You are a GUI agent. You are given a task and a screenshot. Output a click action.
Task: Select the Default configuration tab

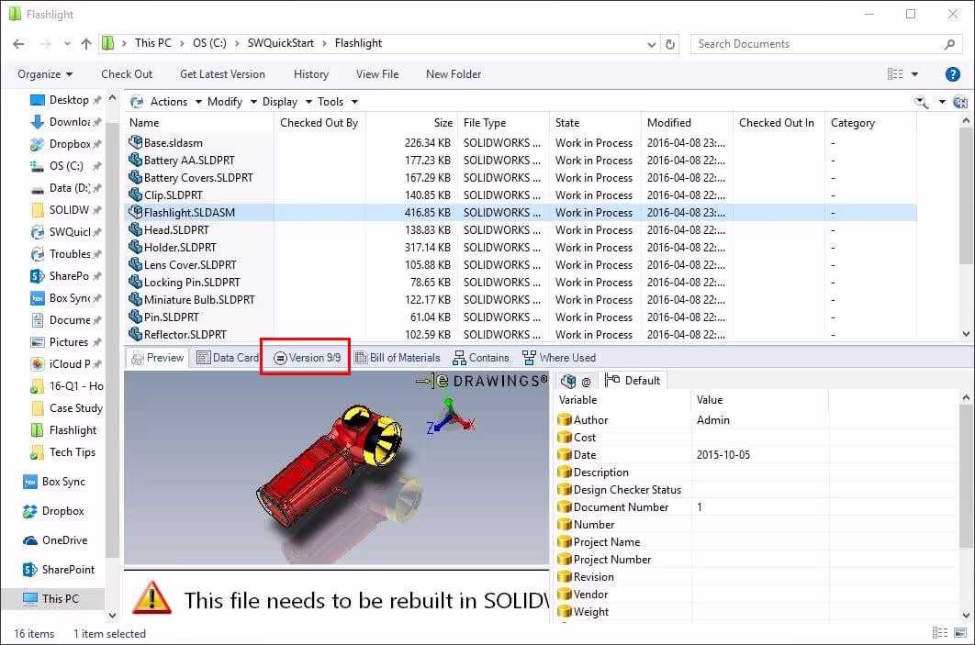[x=633, y=381]
